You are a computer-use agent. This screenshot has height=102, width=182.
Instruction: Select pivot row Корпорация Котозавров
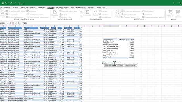tap(118, 45)
